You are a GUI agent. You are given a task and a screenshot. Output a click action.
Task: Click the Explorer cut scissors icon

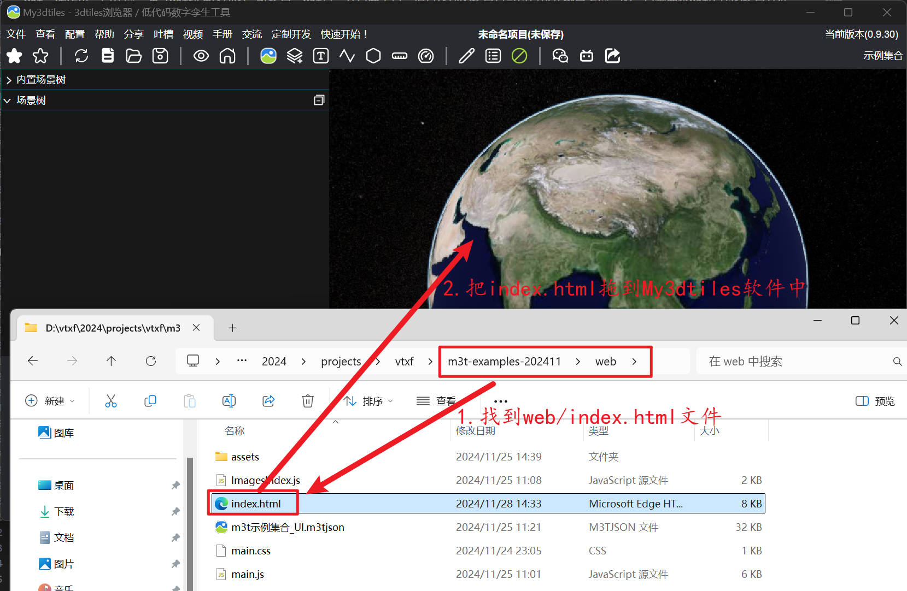click(x=111, y=401)
